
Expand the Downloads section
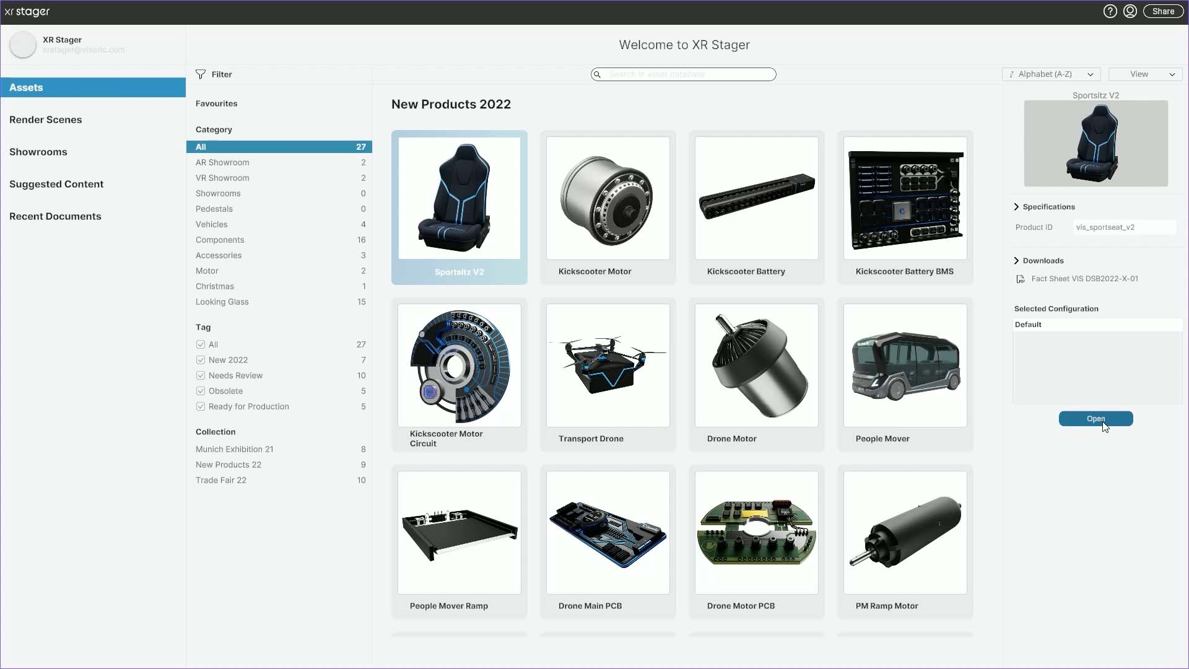1039,261
